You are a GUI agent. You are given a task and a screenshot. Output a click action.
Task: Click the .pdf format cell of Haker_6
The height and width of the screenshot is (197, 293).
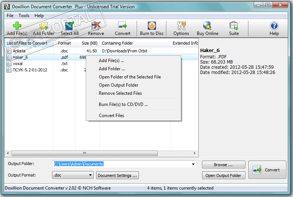pos(64,57)
